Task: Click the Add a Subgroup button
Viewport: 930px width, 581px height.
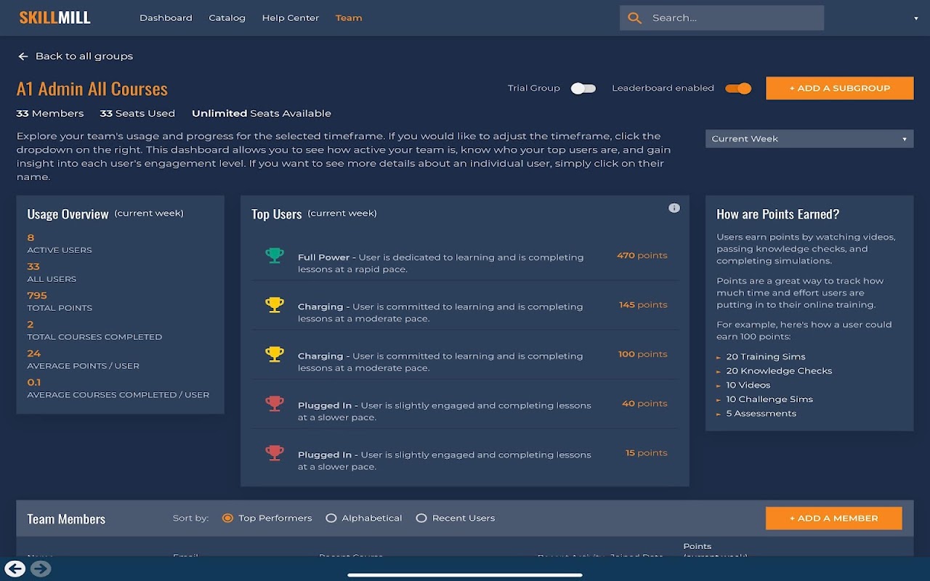Action: click(x=840, y=88)
